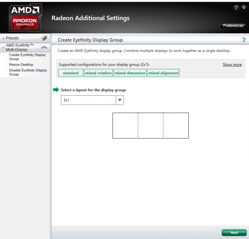Minimize the Radeon settings window
This screenshot has width=249, height=239.
tap(236, 8)
